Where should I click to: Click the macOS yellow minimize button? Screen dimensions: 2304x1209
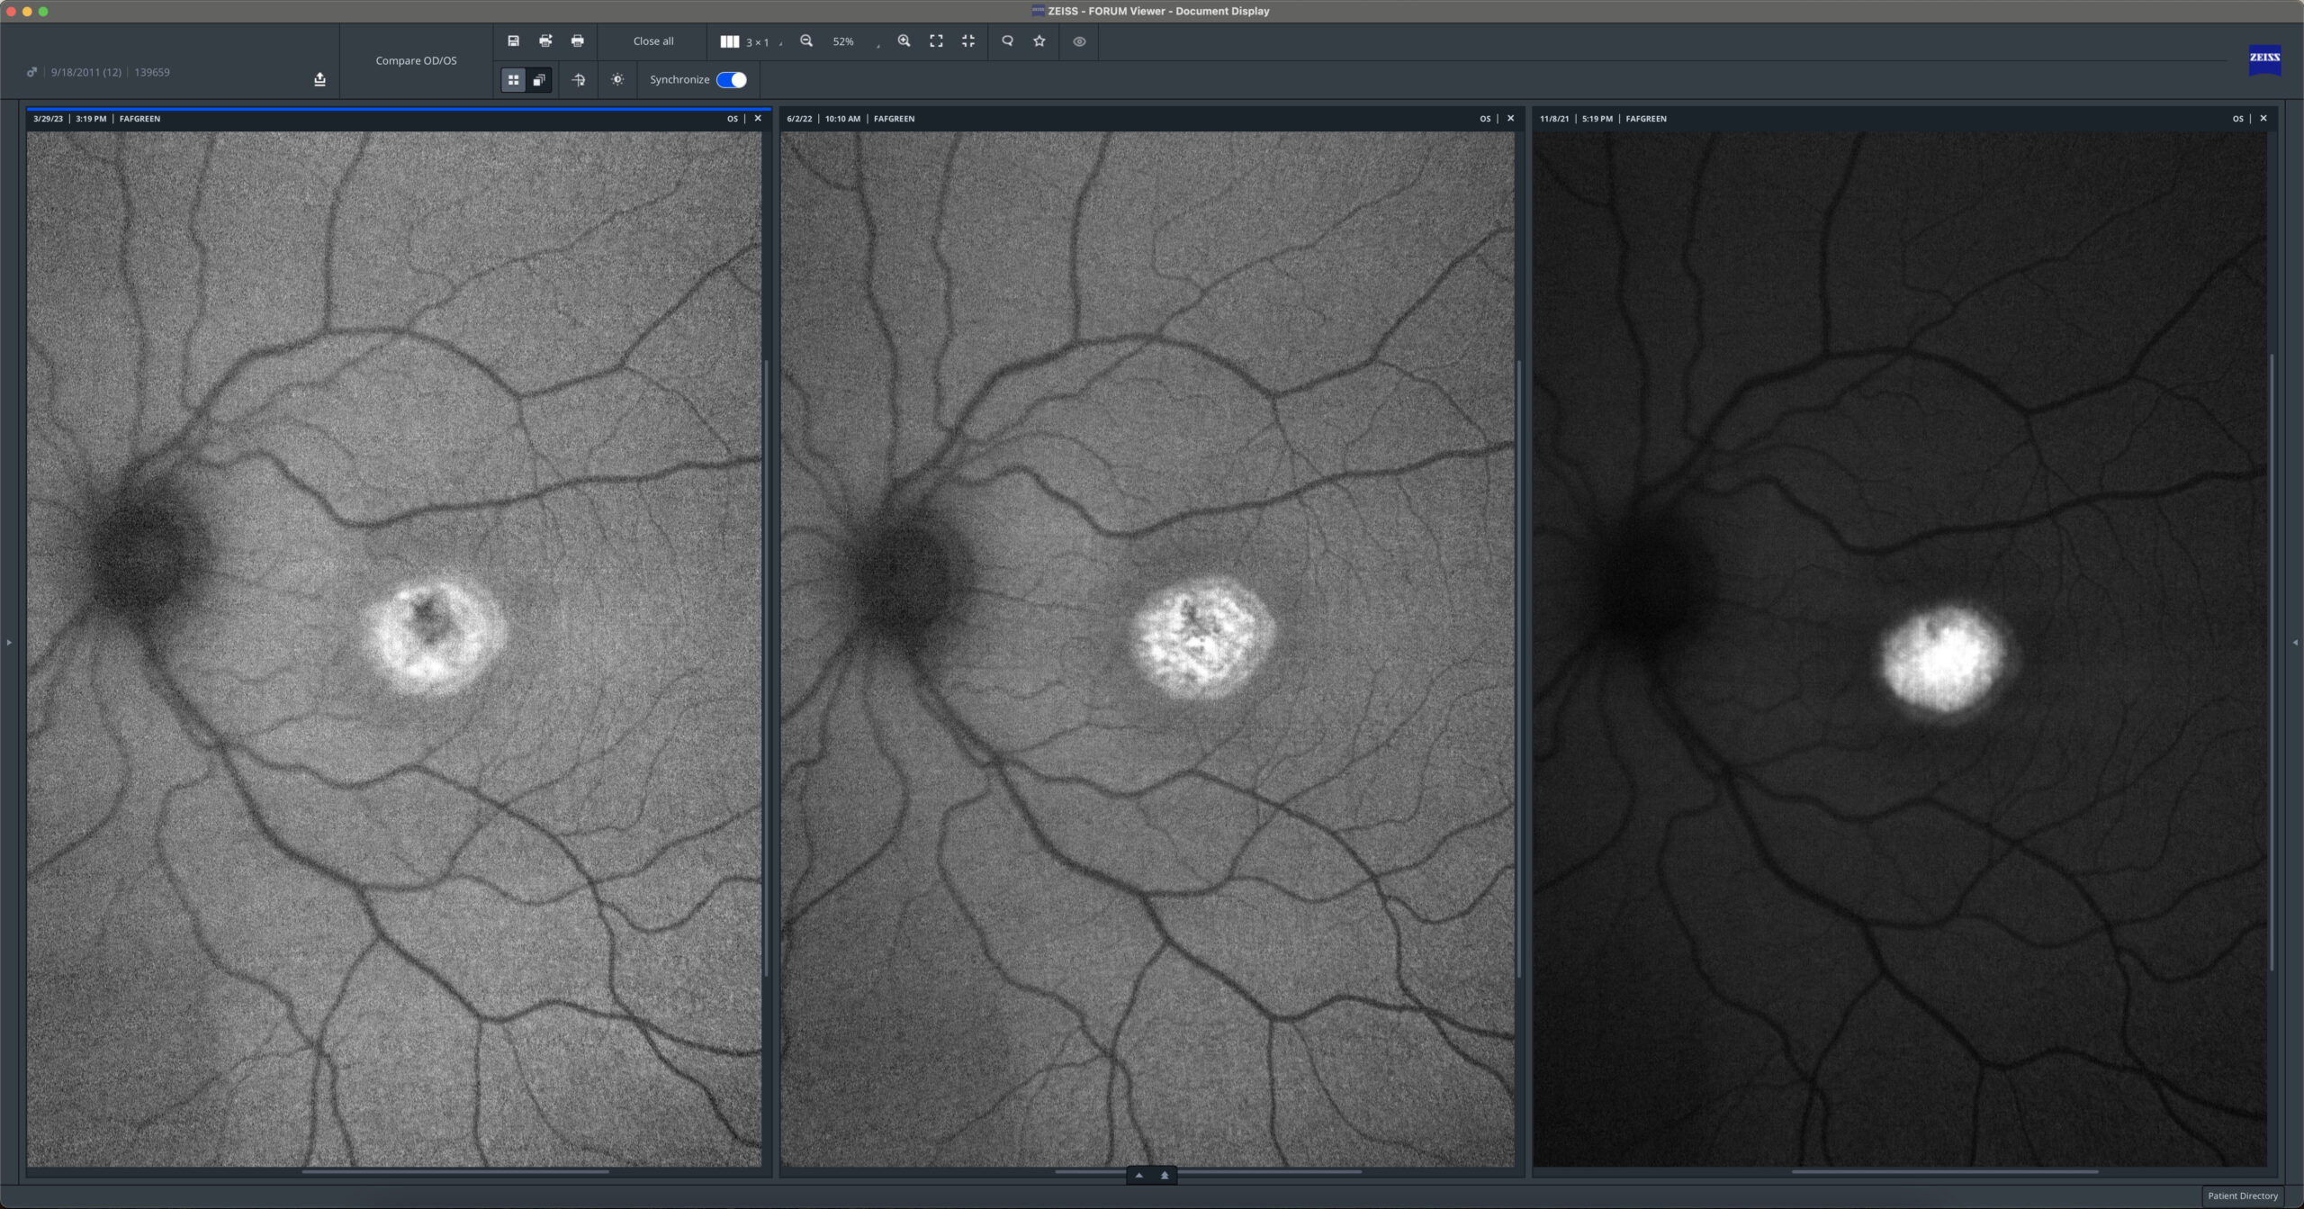(27, 11)
